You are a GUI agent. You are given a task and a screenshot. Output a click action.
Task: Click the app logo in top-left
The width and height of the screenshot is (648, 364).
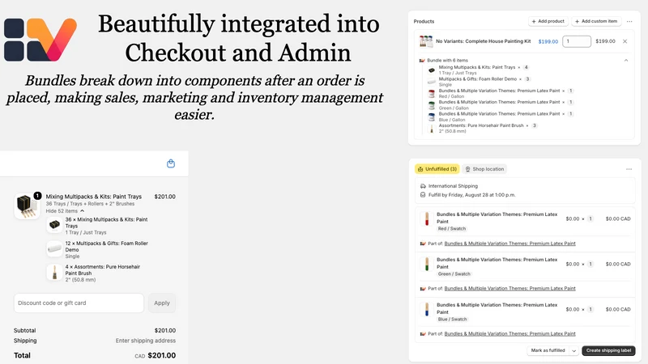pyautogui.click(x=40, y=39)
